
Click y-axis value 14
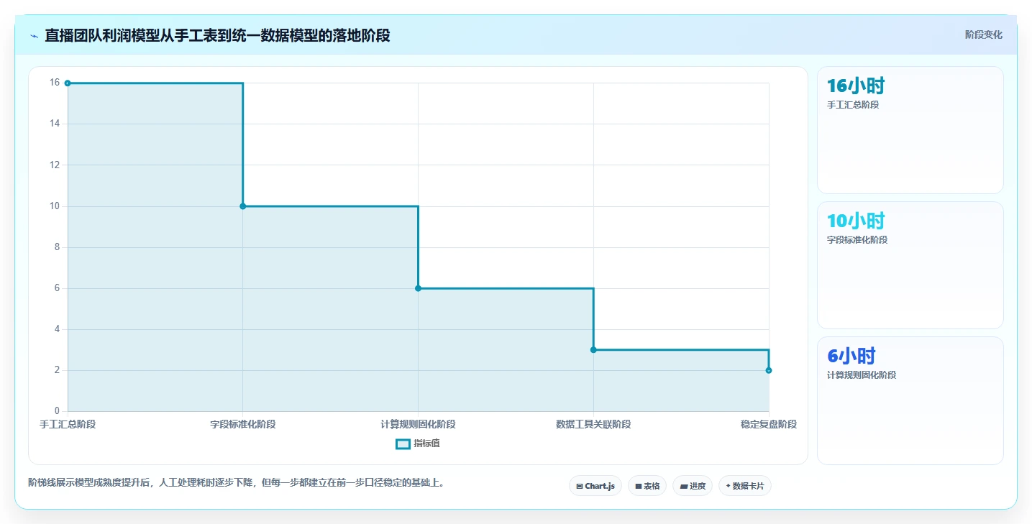point(55,124)
